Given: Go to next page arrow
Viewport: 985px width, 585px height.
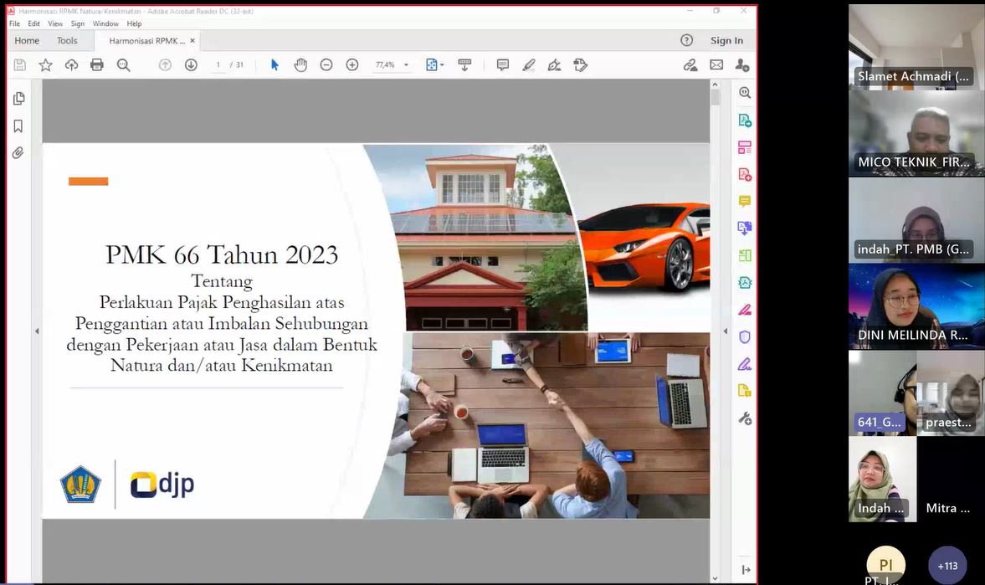Looking at the screenshot, I should 191,64.
